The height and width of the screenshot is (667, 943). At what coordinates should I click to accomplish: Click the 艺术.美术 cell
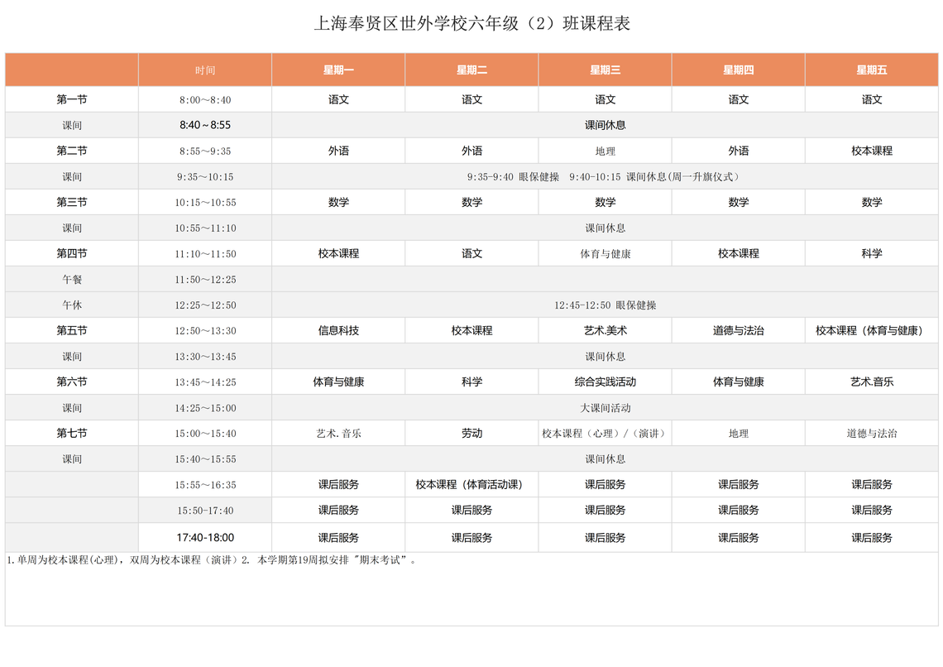[605, 330]
